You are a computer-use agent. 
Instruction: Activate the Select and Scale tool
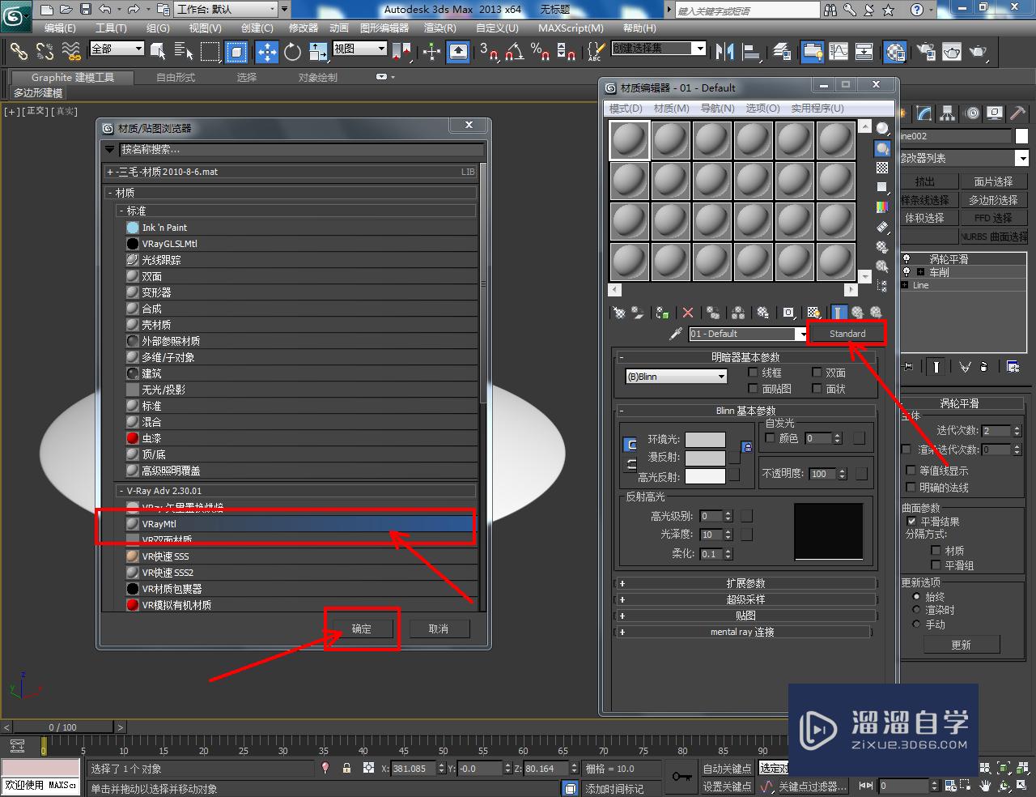[x=318, y=52]
